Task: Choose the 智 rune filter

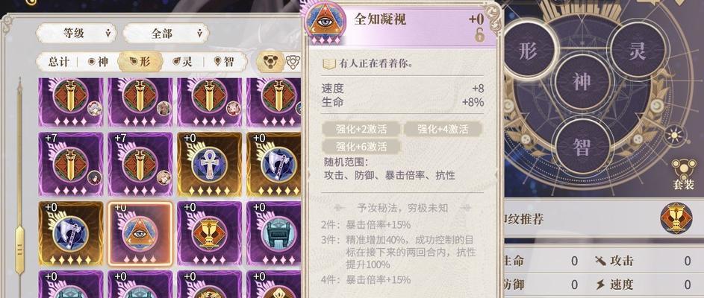Action: 223,62
